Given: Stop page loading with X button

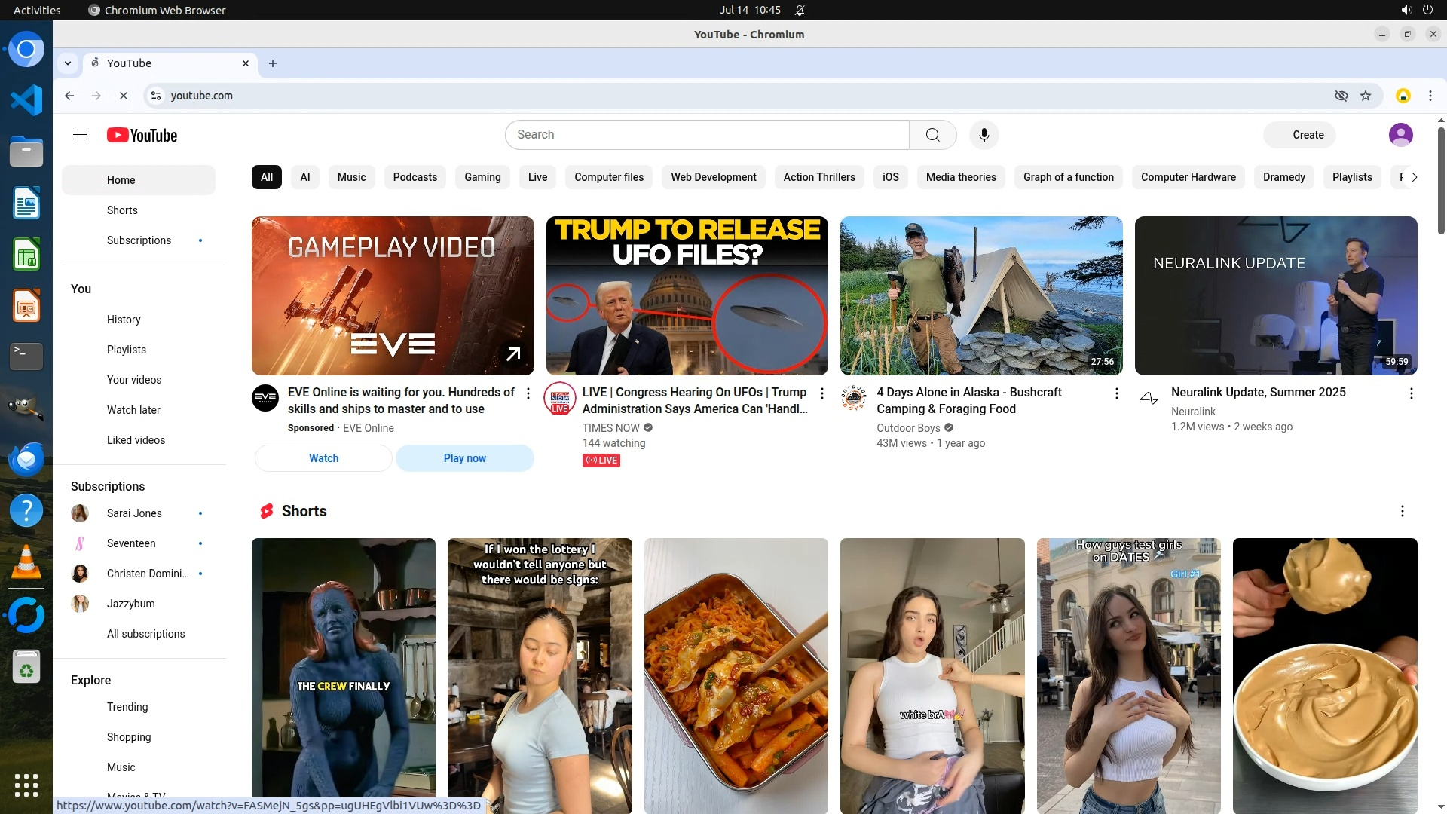Looking at the screenshot, I should [x=124, y=96].
